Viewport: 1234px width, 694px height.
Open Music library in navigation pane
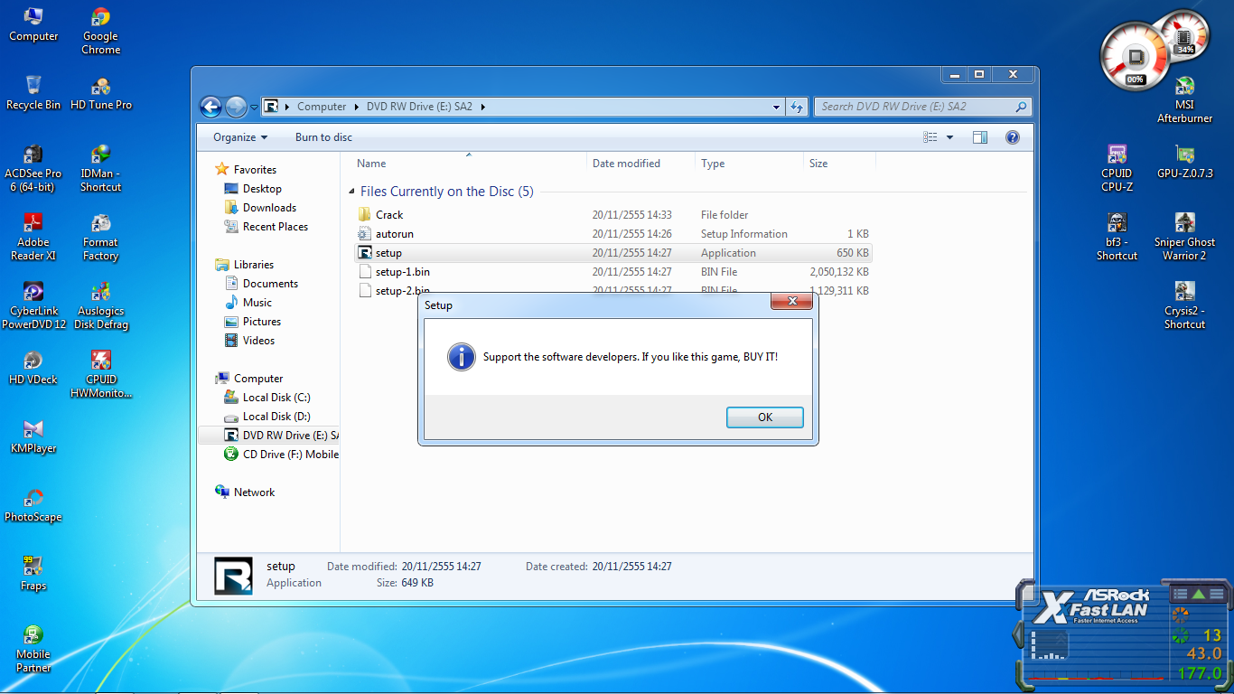(x=248, y=303)
